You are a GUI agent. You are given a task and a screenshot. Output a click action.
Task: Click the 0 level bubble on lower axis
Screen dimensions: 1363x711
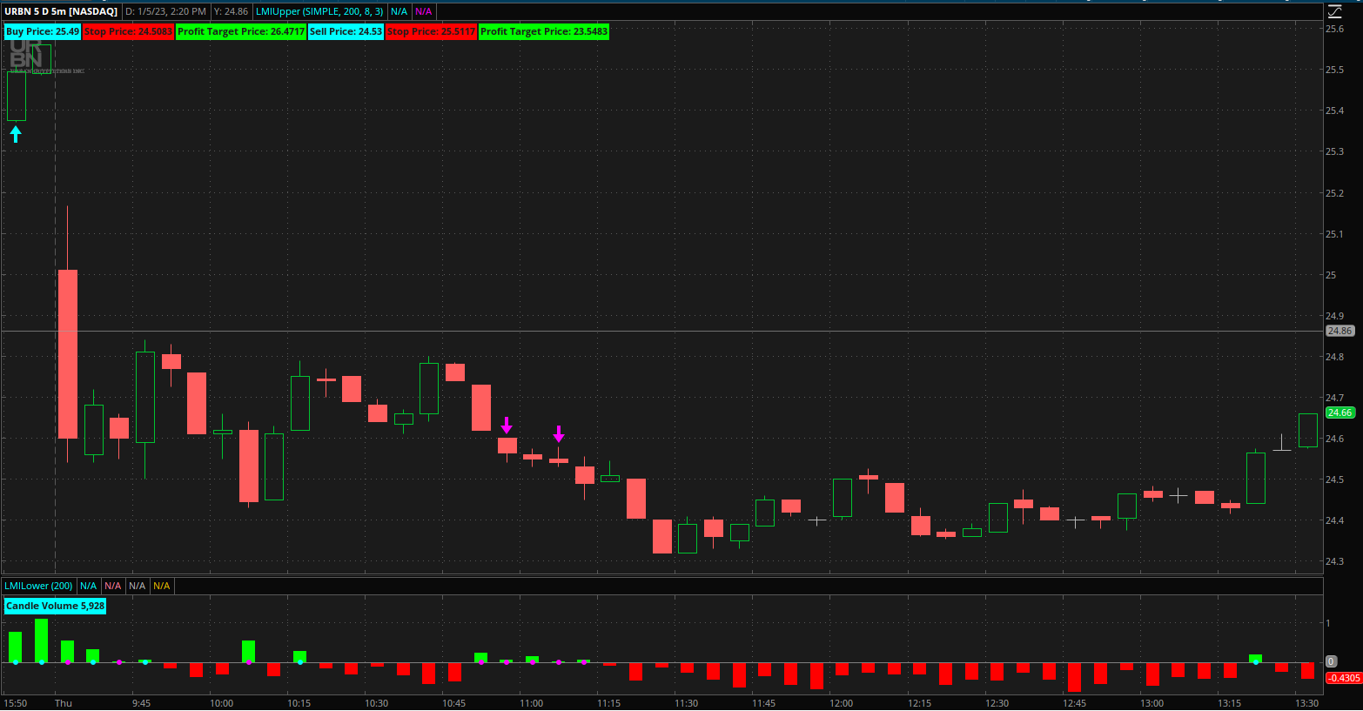pos(1331,661)
